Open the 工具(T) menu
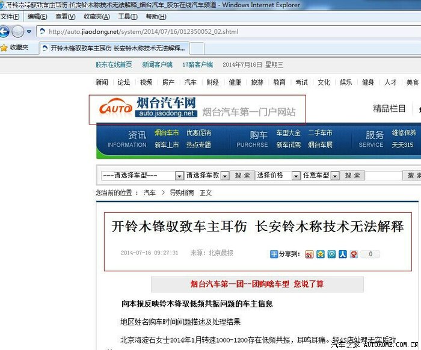421x350 pixels. [x=127, y=17]
